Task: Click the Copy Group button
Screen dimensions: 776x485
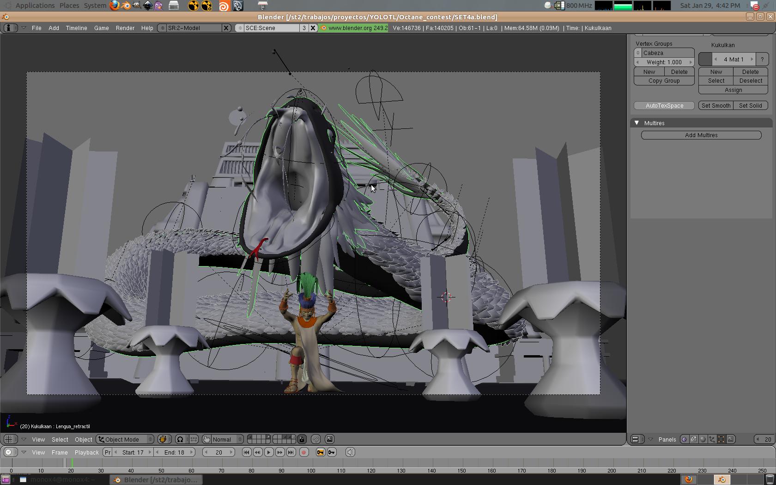Action: pyautogui.click(x=664, y=81)
